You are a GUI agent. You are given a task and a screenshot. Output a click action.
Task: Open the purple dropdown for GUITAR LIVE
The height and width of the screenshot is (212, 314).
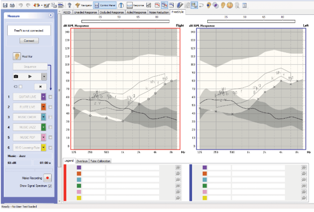pyautogui.click(x=44, y=97)
